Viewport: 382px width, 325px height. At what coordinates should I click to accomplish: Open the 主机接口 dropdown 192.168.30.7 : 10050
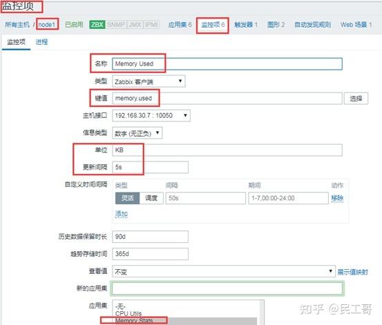click(x=151, y=116)
